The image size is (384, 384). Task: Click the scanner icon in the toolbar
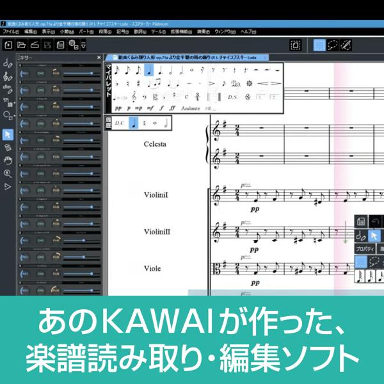click(35, 45)
